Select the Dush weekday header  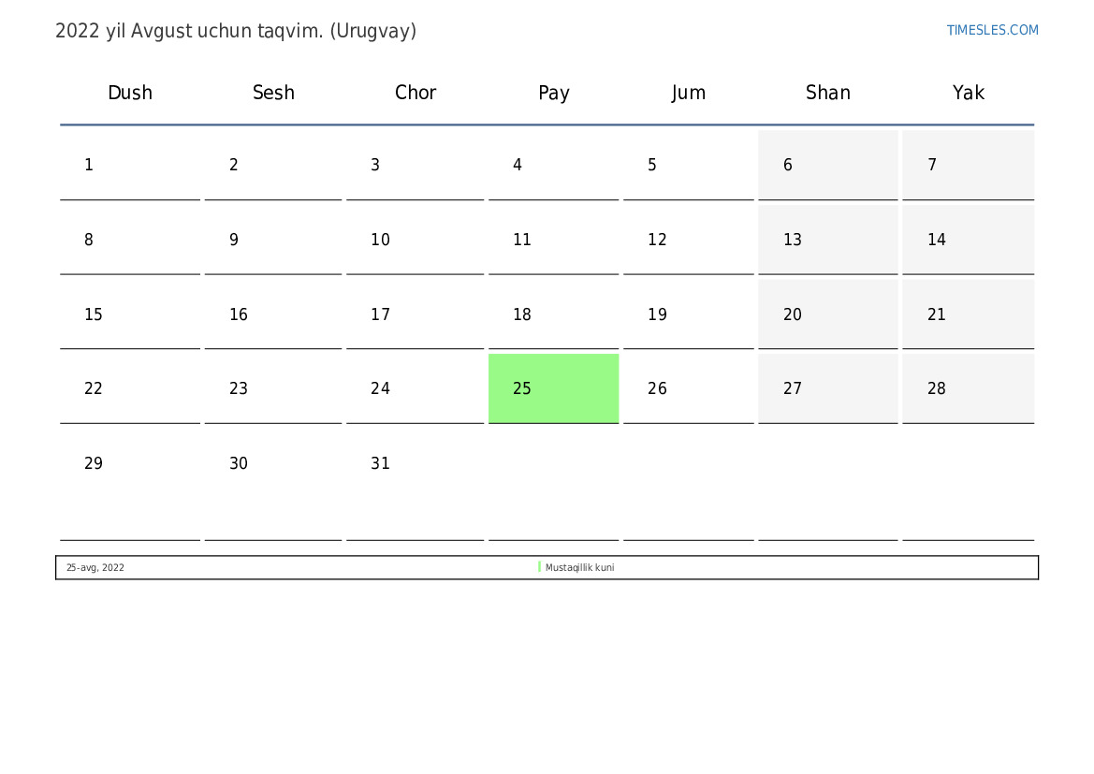coord(130,93)
